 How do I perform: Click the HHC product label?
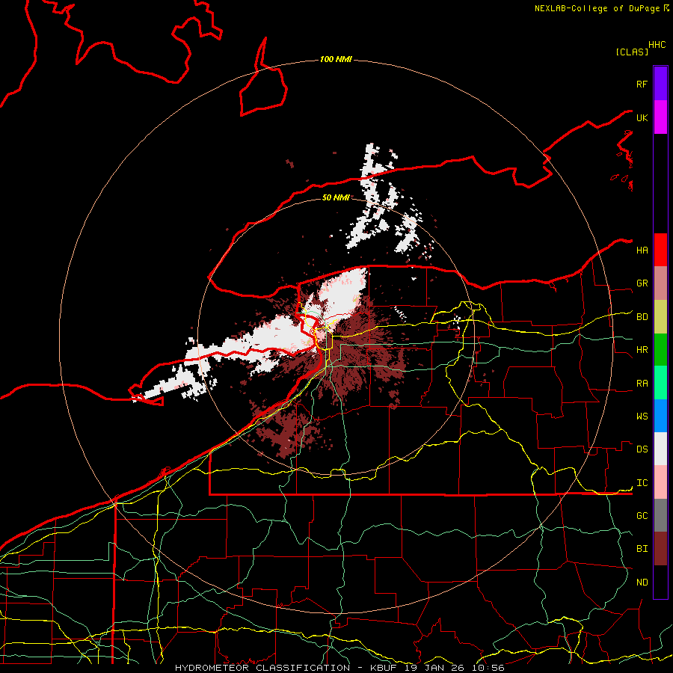tap(657, 45)
